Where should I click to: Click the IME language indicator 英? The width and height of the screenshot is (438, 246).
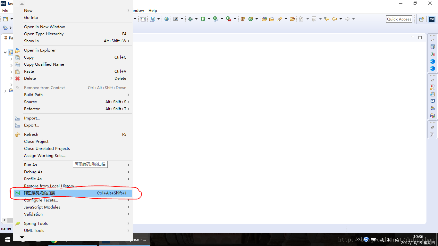tap(397, 240)
